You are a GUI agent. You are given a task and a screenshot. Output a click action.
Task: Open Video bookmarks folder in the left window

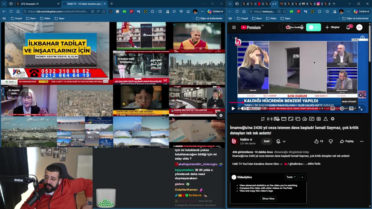point(45,18)
